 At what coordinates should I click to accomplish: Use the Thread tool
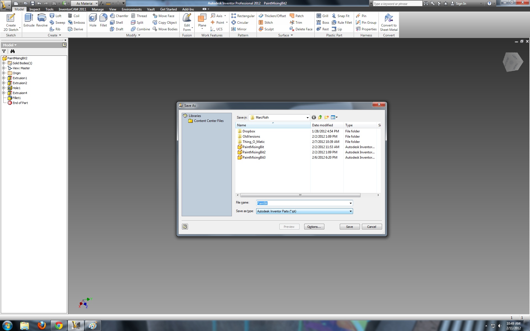click(139, 16)
